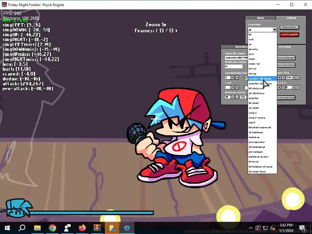The width and height of the screenshot is (312, 234).
Task: Decrease Scale value with minus button
Action: click(237, 87)
